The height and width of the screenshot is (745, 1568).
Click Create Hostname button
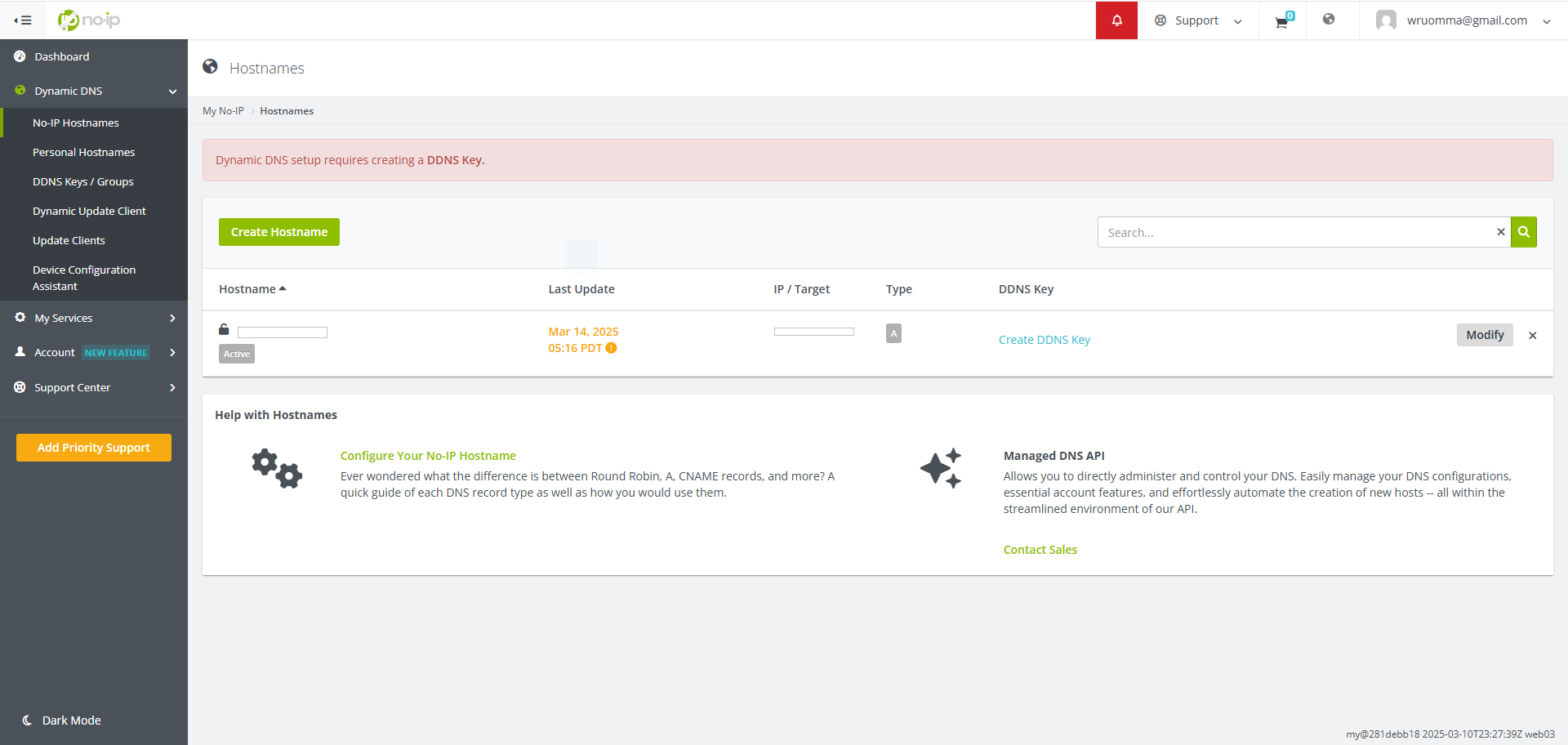pyautogui.click(x=279, y=232)
